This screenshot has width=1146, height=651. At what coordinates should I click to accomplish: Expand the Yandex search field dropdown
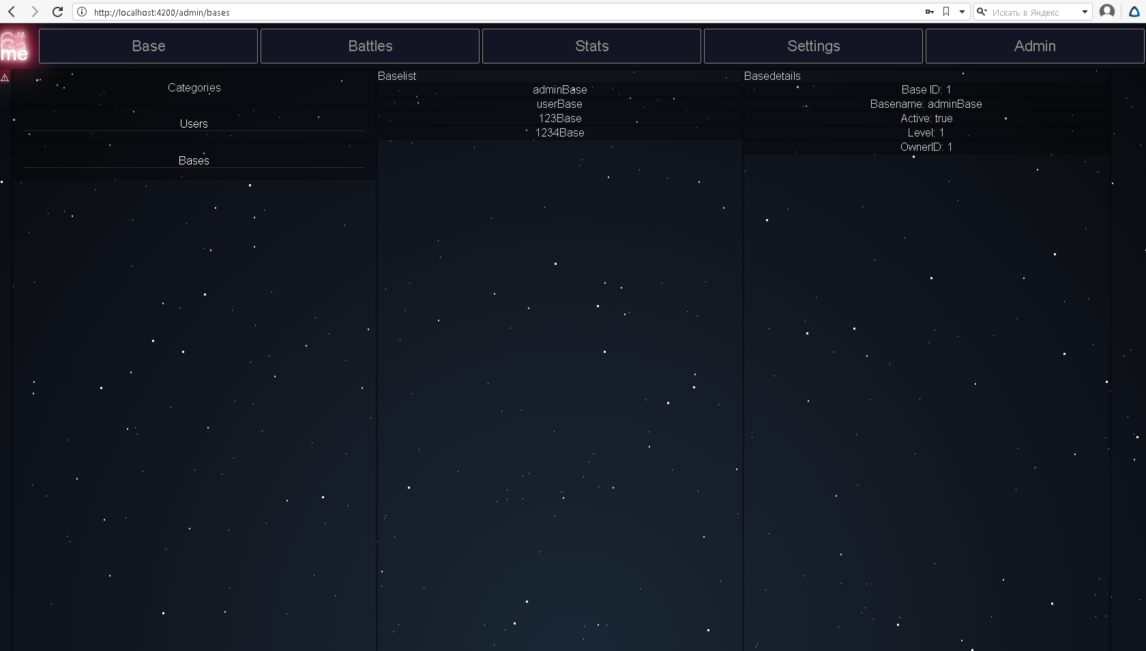click(1085, 12)
